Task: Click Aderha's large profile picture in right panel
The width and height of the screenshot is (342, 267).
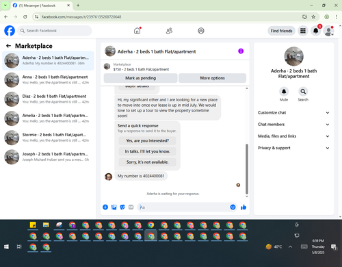Action: 293,56
